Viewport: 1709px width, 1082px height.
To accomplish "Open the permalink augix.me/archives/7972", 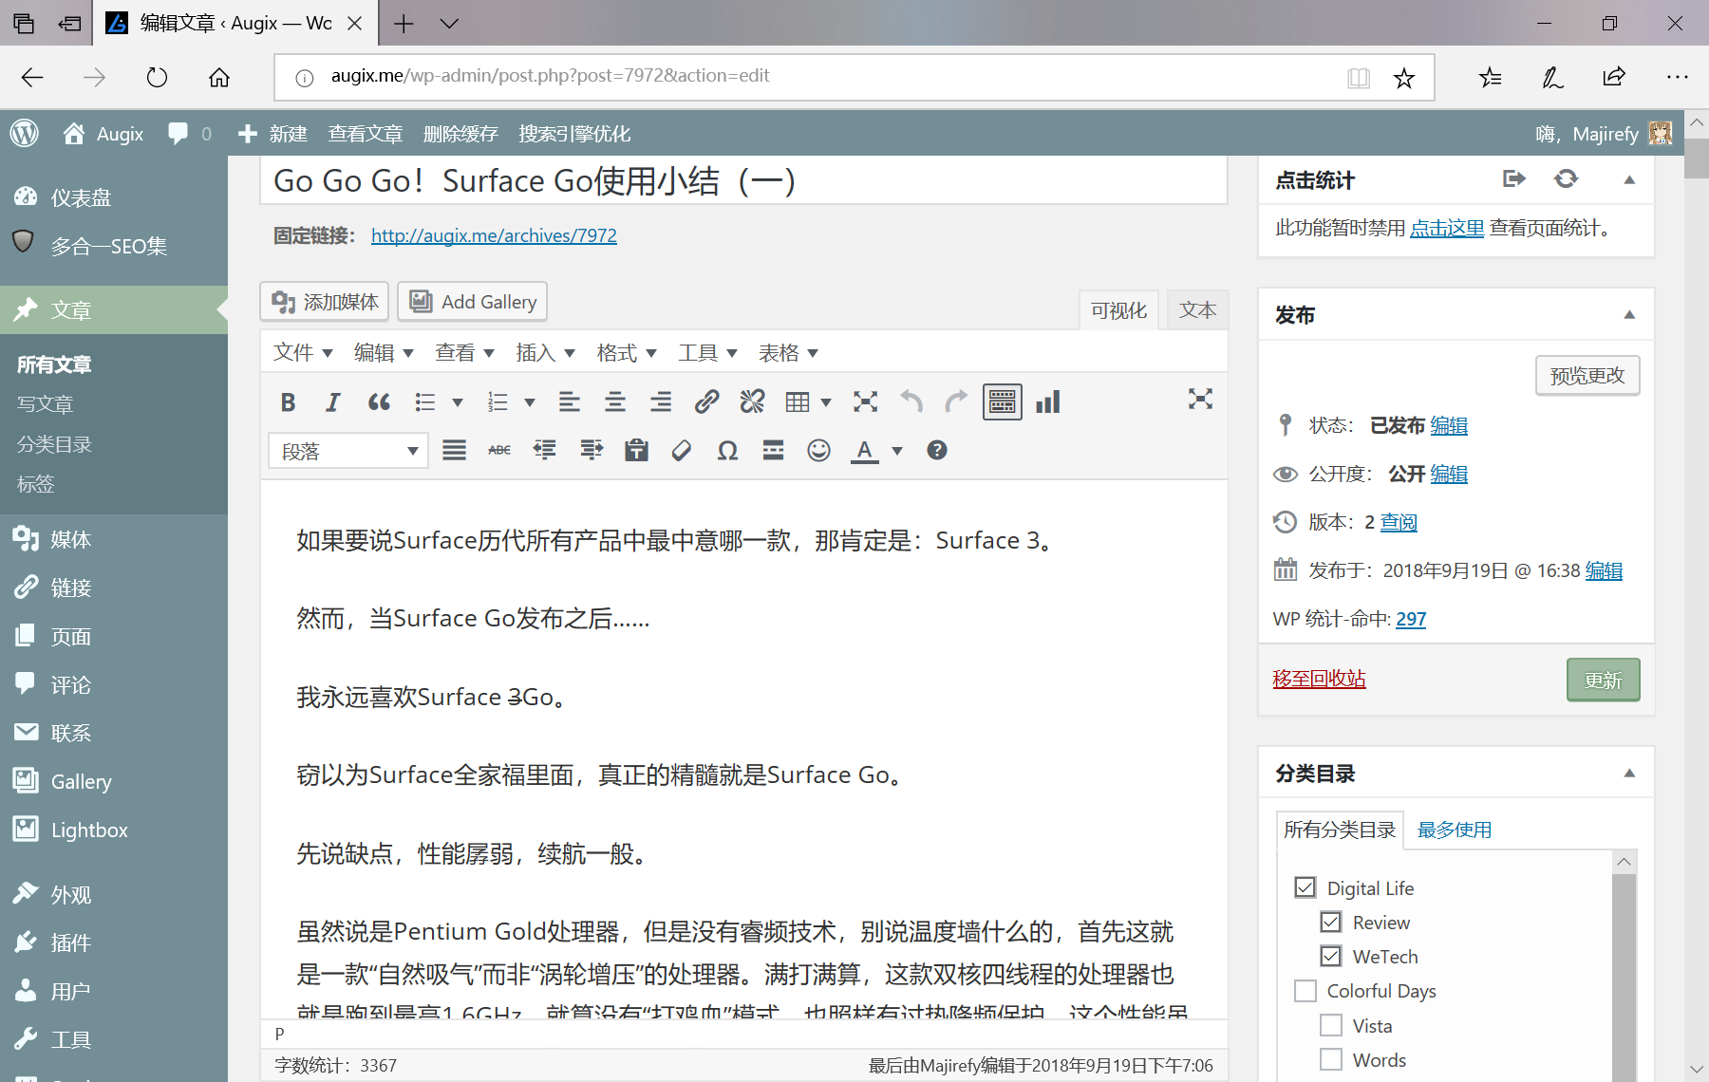I will tap(494, 235).
